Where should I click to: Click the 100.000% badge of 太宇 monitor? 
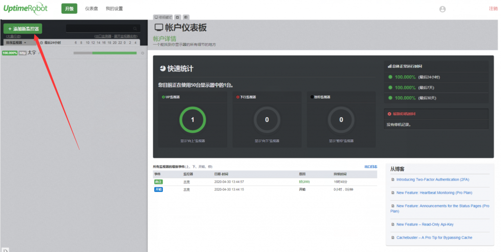pyautogui.click(x=10, y=53)
